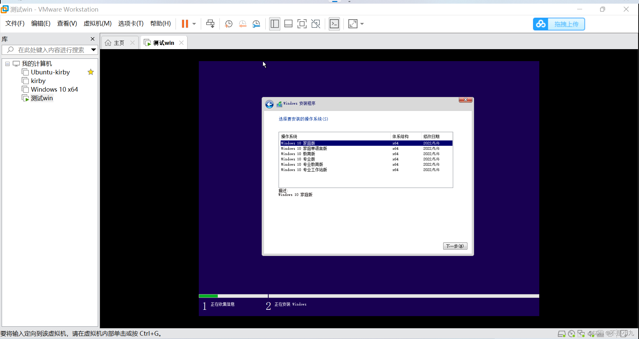Image resolution: width=639 pixels, height=339 pixels.
Task: Take a snapshot of this virtual machine
Action: [x=228, y=24]
